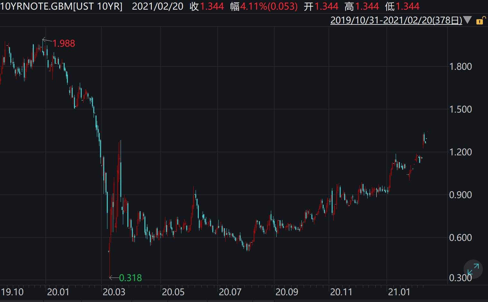Image resolution: width=488 pixels, height=302 pixels.
Task: Click the 2021/02/20 date in header
Action: (x=158, y=6)
